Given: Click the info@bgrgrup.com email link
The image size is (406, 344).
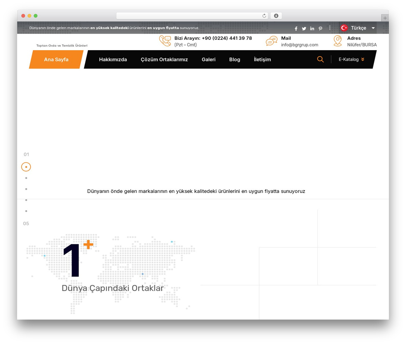Looking at the screenshot, I should [299, 45].
